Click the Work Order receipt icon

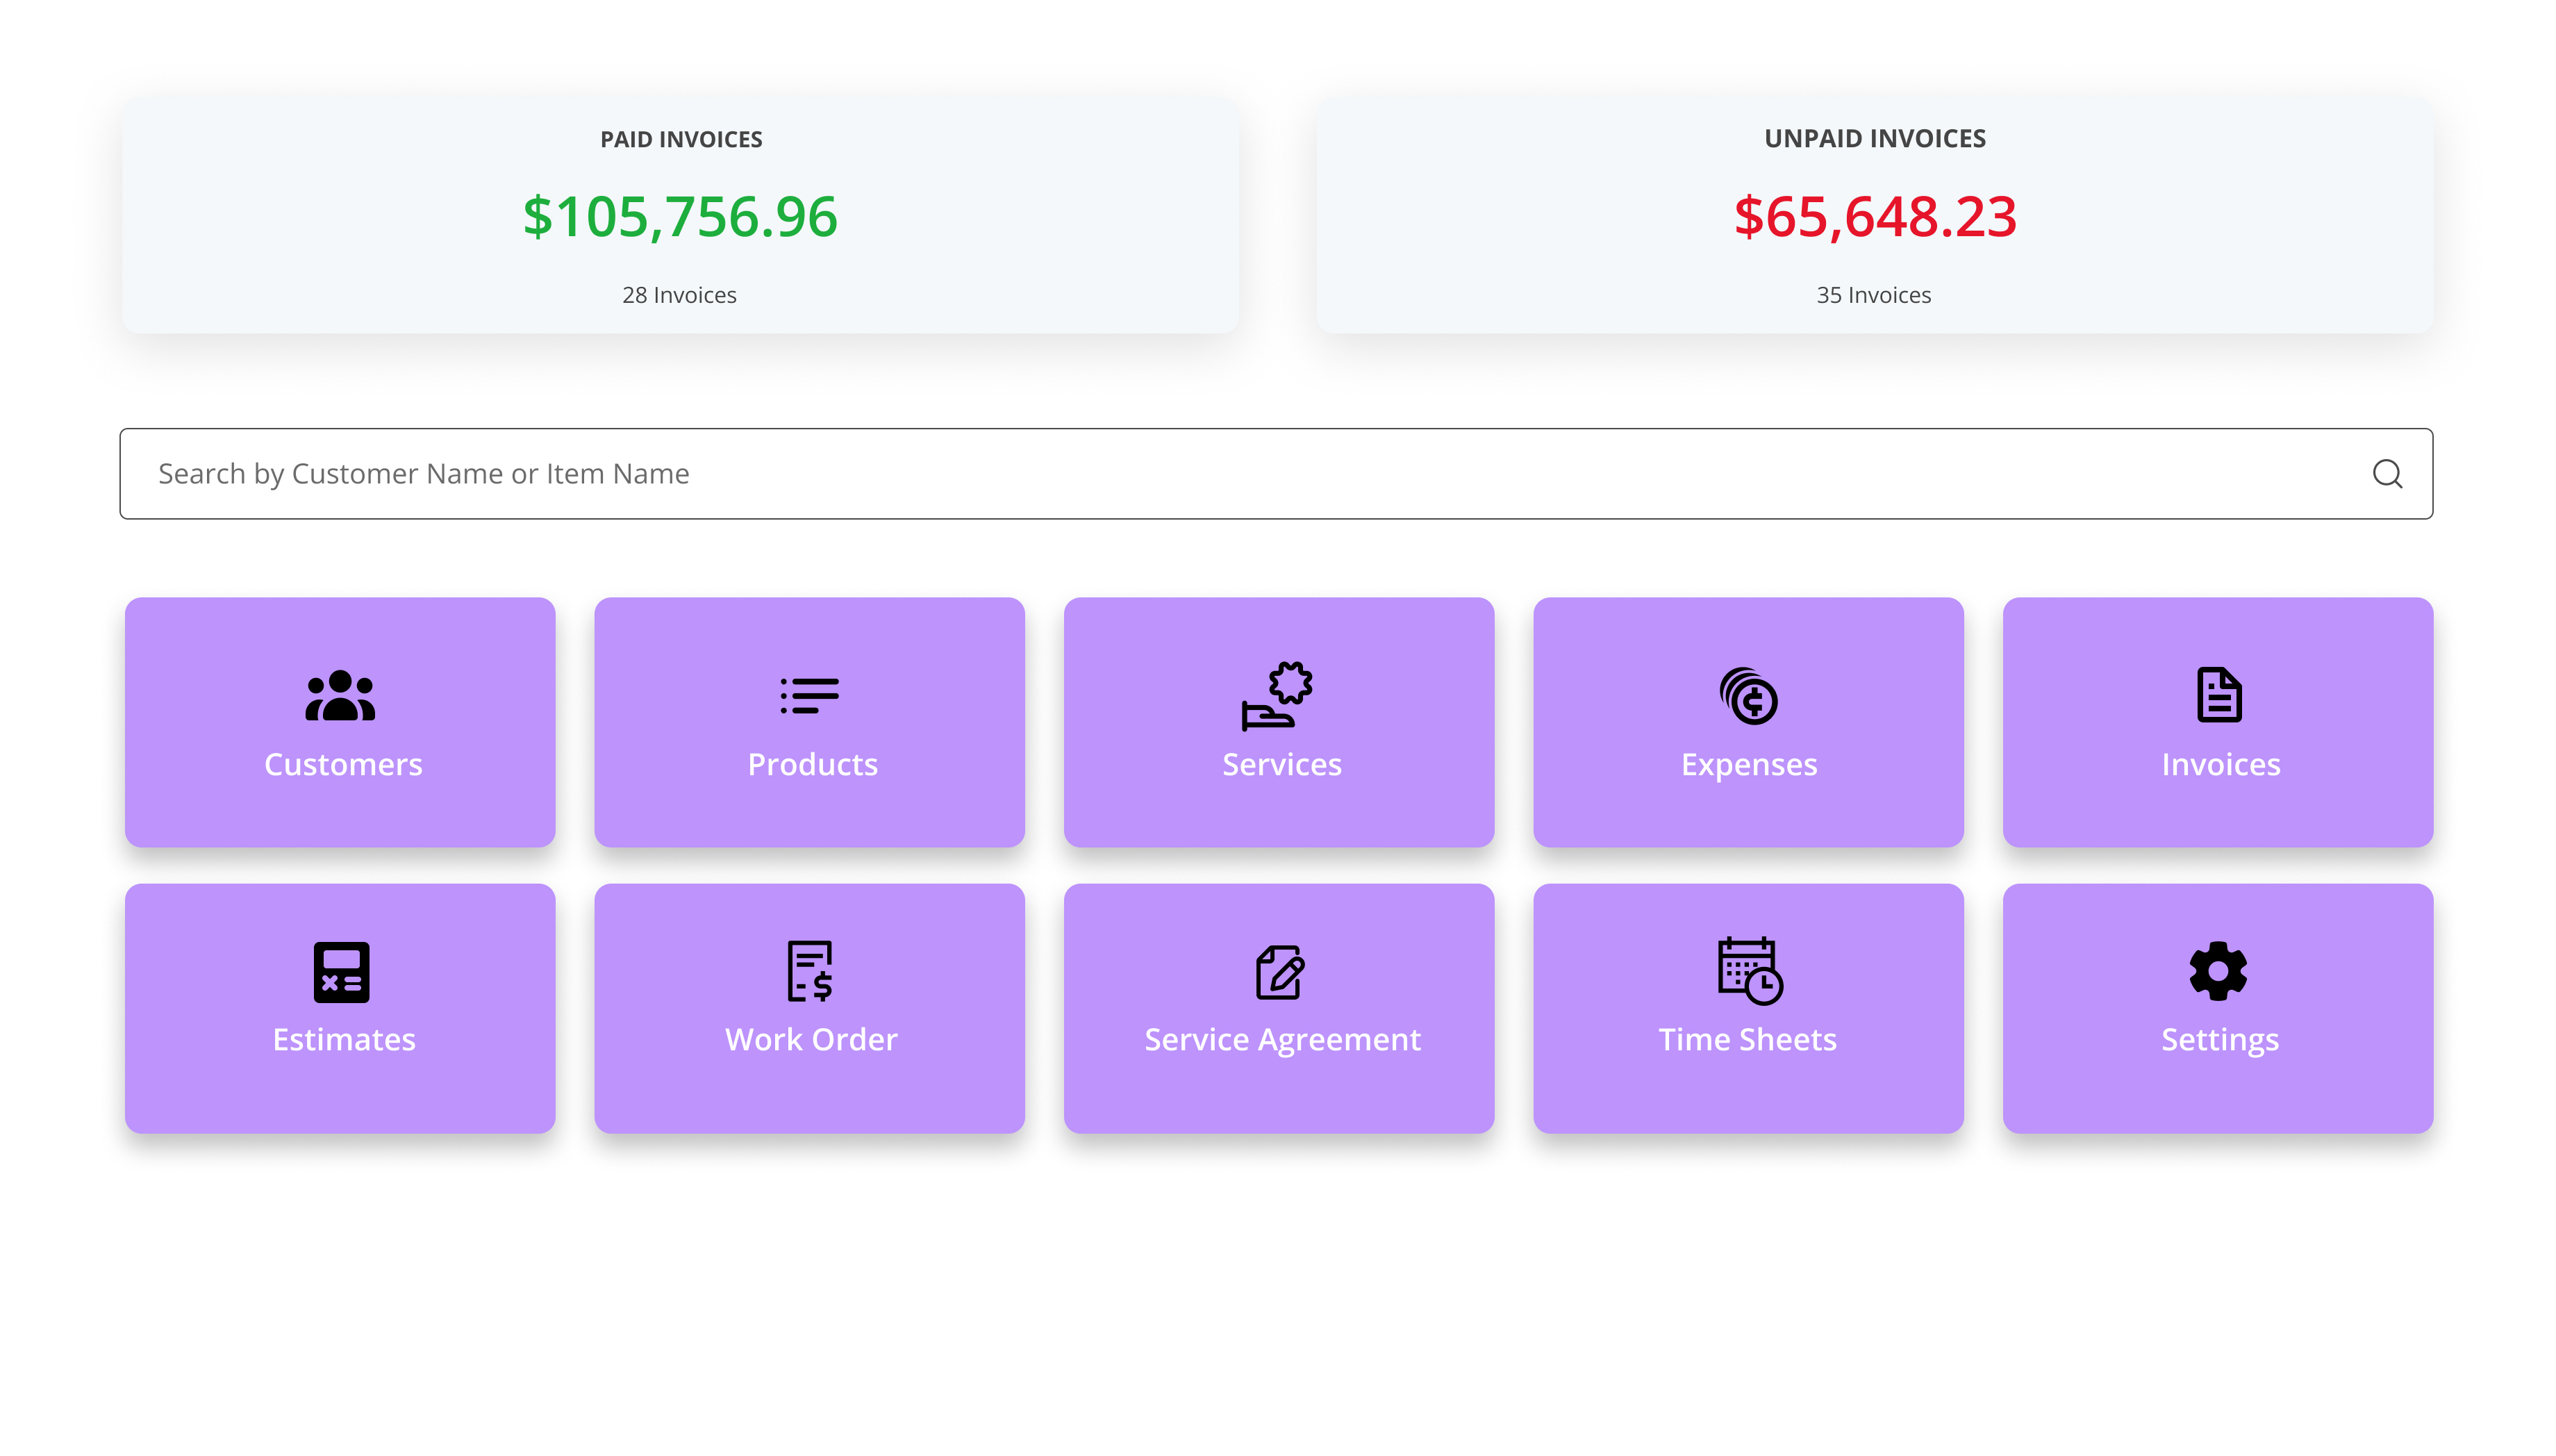pos(808,971)
